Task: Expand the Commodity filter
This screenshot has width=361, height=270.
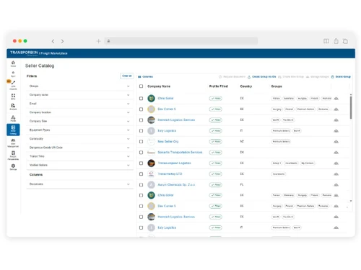Action: click(x=79, y=139)
